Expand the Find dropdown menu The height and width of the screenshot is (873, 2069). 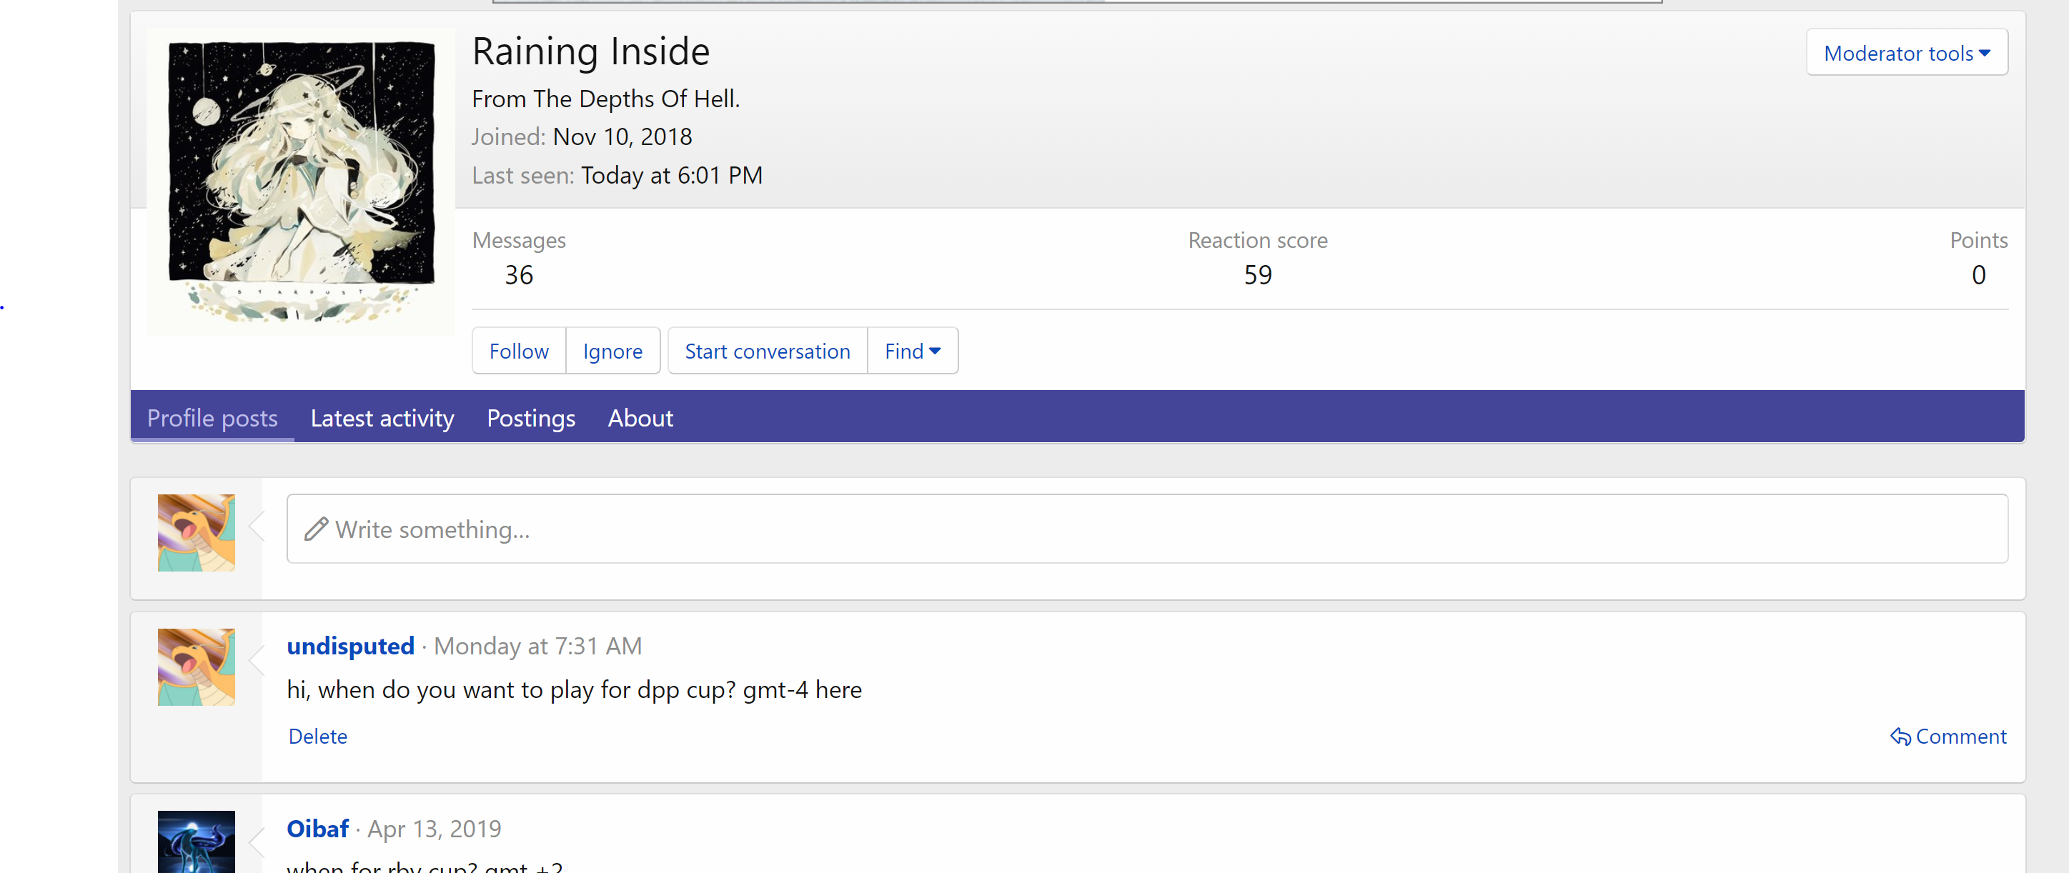pos(912,351)
